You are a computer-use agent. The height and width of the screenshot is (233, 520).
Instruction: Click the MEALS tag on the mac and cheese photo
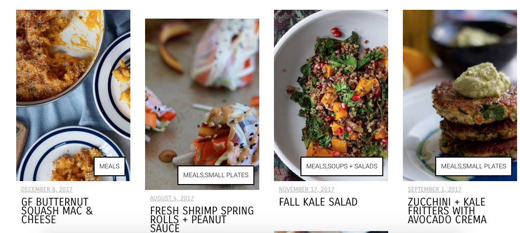pyautogui.click(x=109, y=166)
